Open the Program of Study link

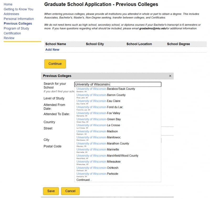tap(16, 28)
